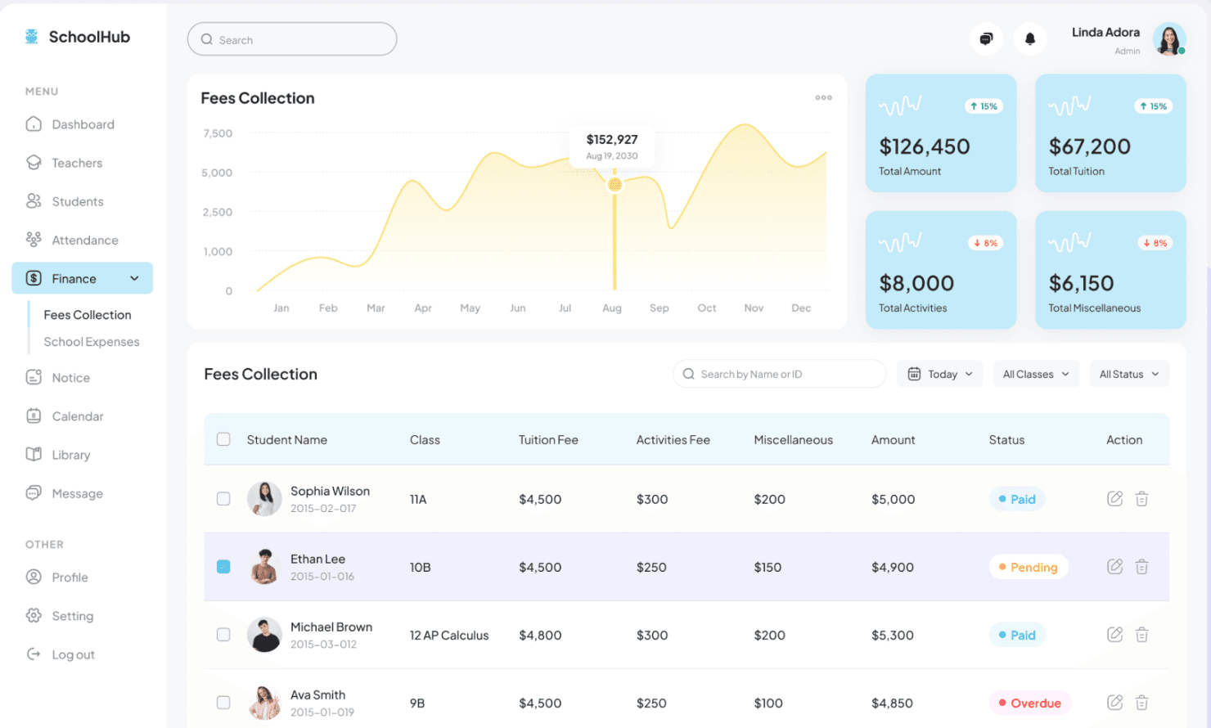Open the All Status filter dropdown

coord(1129,374)
